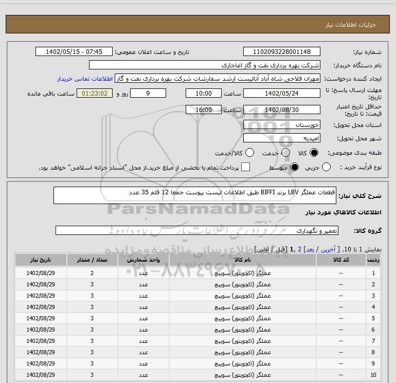Click the requester name field
396x383 pixels.
pos(218,78)
